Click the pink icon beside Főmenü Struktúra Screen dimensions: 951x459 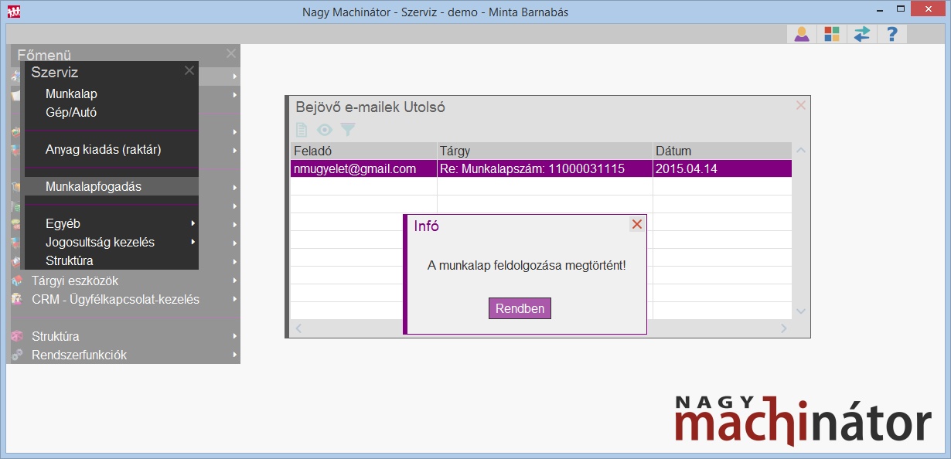(x=17, y=336)
